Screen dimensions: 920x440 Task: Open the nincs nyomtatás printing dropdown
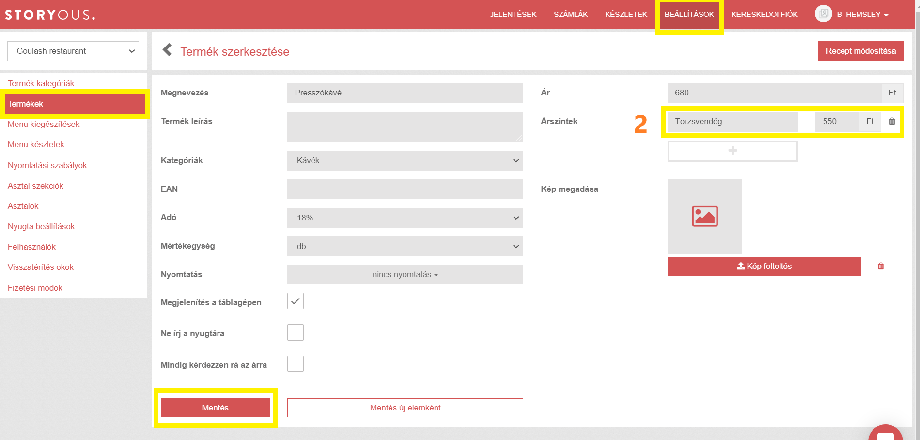click(x=405, y=274)
